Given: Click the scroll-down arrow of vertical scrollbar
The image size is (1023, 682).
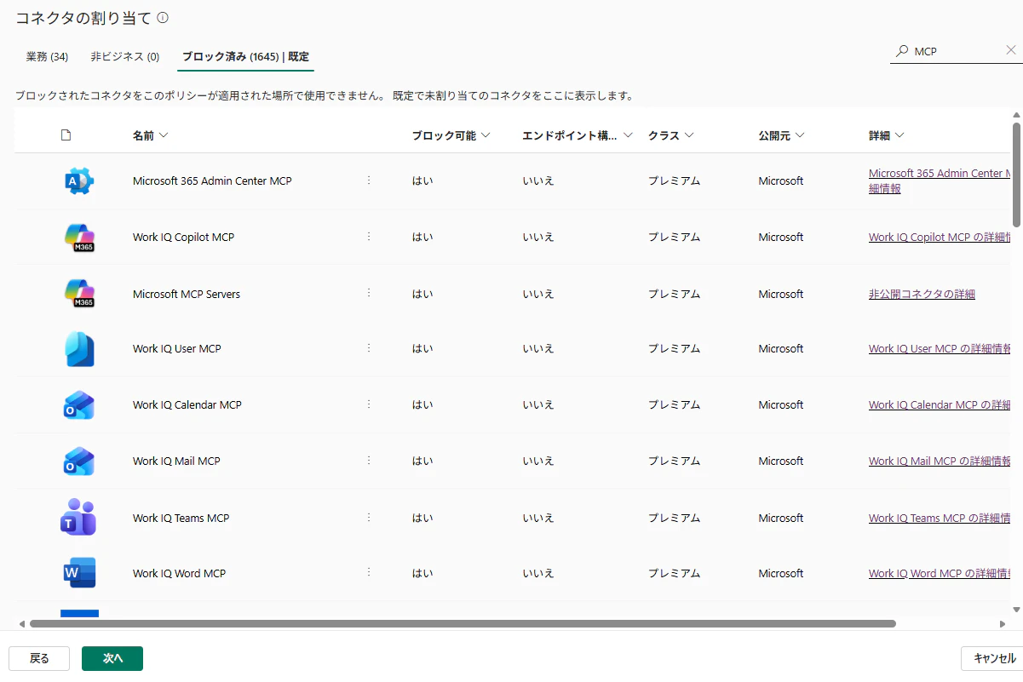Looking at the screenshot, I should 1016,610.
